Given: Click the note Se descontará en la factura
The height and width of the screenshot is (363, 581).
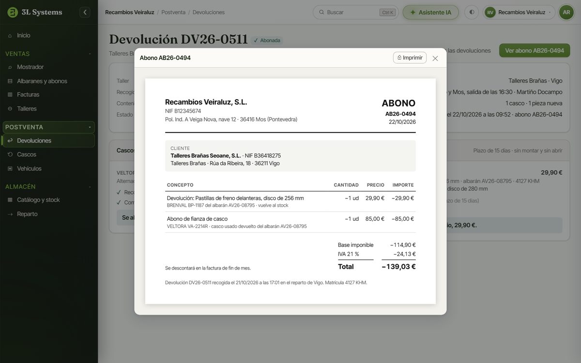Looking at the screenshot, I should point(208,268).
